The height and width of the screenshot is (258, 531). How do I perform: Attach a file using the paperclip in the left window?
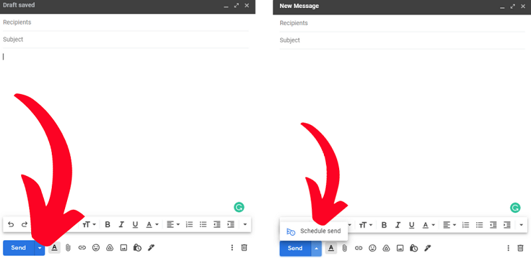pyautogui.click(x=68, y=248)
